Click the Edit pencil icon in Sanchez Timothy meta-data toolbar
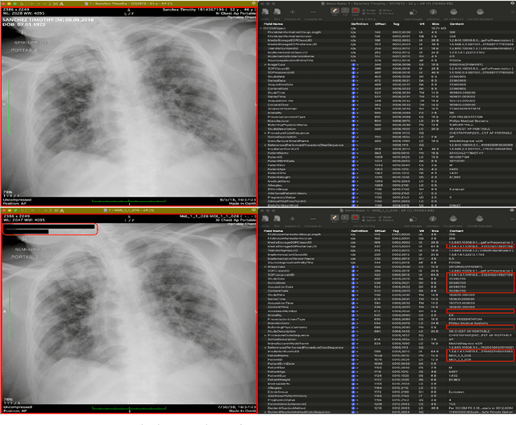516x425 pixels. pyautogui.click(x=333, y=11)
